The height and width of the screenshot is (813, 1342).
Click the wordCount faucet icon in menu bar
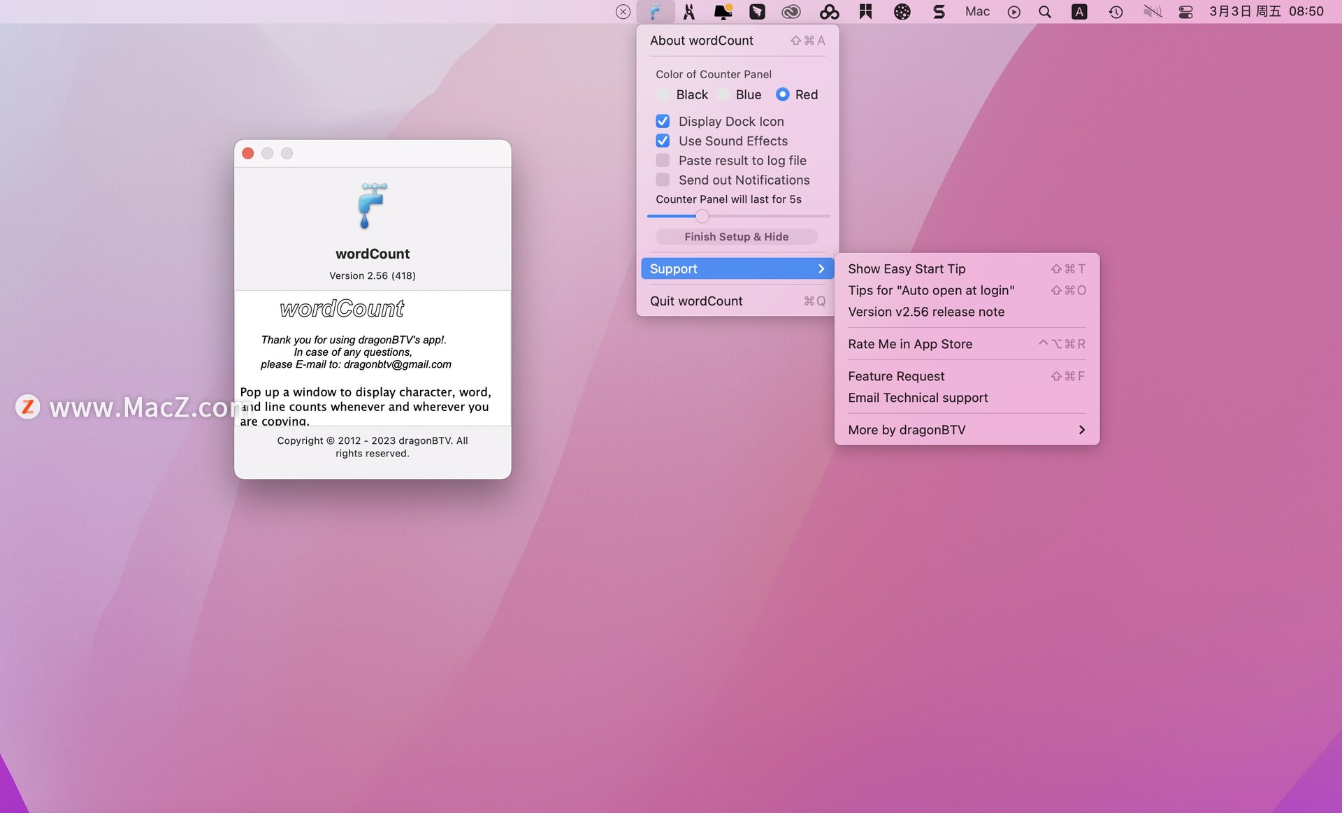pos(655,12)
